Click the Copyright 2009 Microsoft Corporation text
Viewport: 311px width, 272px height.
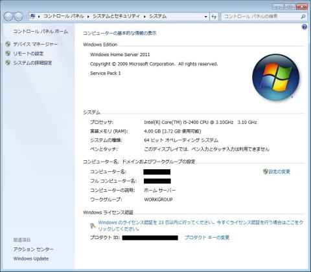click(154, 64)
